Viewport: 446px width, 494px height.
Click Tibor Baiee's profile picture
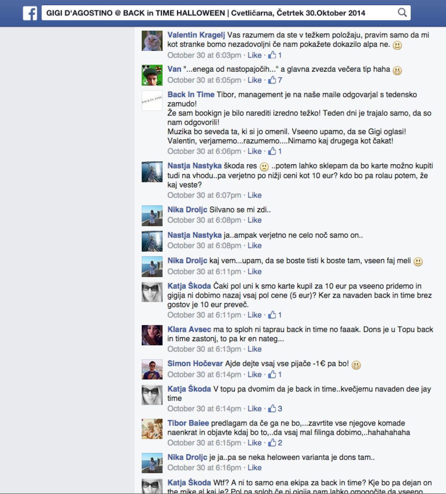152,429
